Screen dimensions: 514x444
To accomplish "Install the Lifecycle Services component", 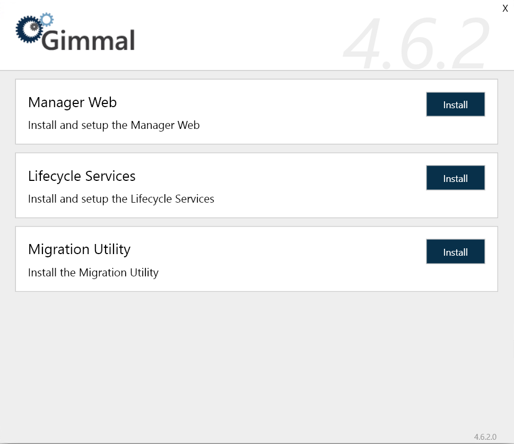I will click(455, 178).
